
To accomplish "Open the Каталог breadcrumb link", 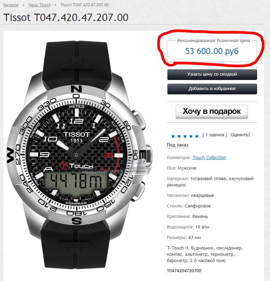I will click(11, 5).
